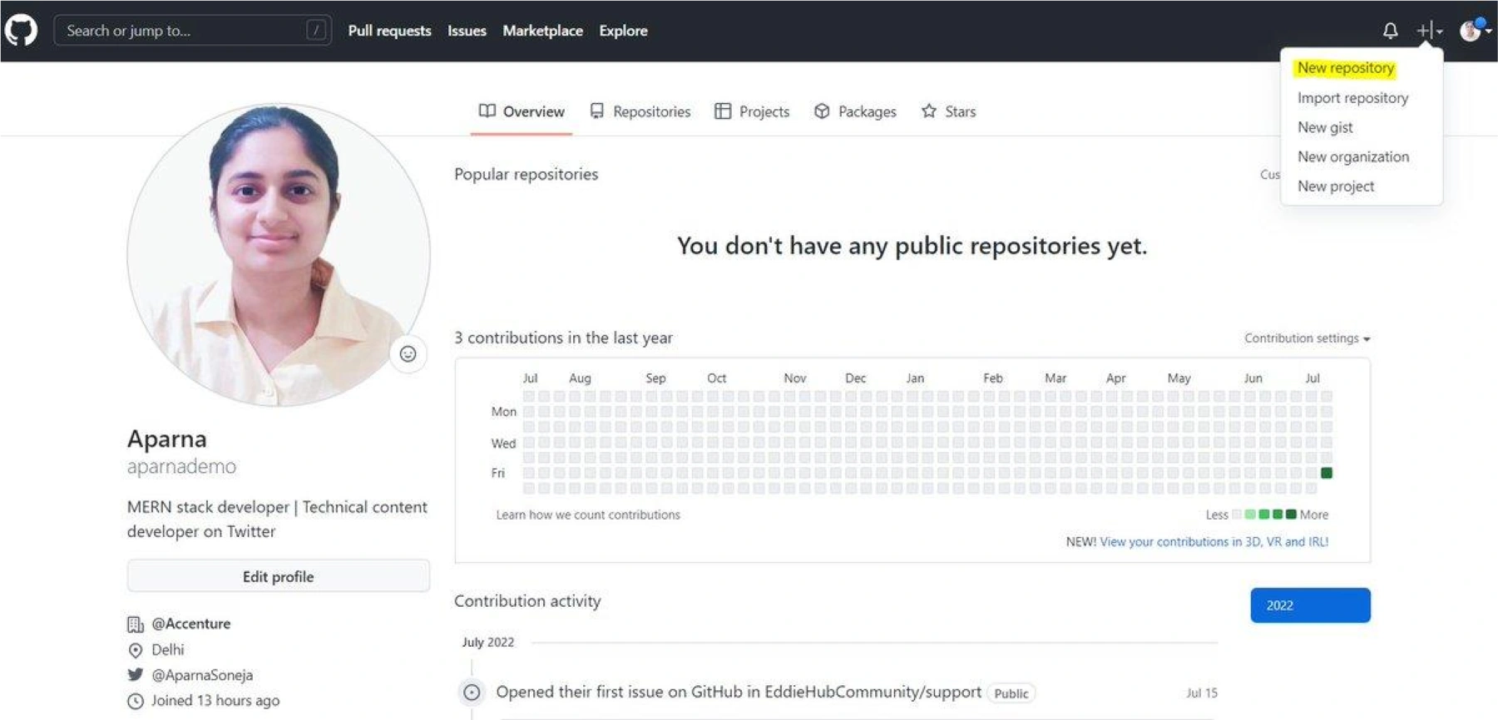
Task: Expand the plus create-new dropdown
Action: coord(1429,31)
